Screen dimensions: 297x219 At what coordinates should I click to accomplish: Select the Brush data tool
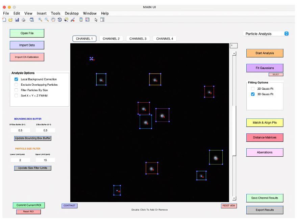click(73, 20)
